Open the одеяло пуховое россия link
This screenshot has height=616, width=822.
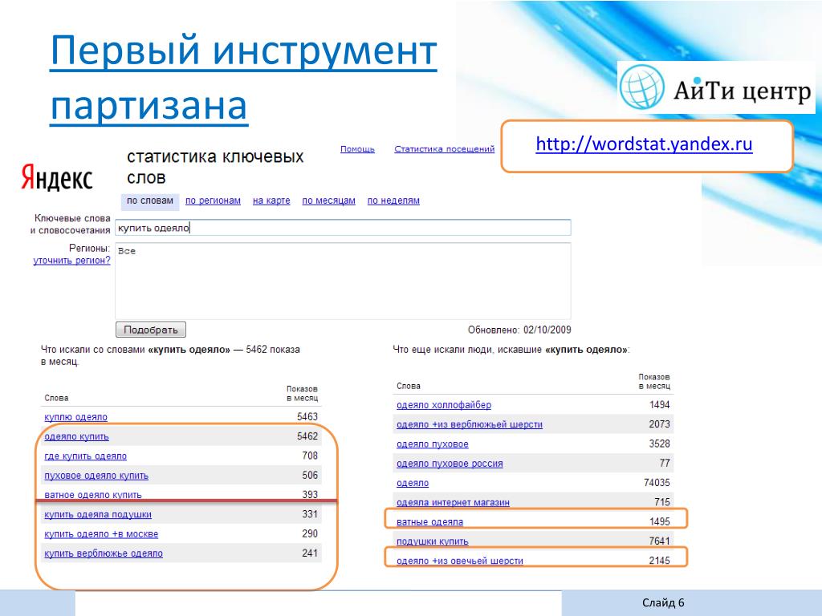450,464
